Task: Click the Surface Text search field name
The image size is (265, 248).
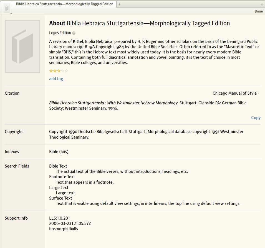Action: pyautogui.click(x=60, y=198)
